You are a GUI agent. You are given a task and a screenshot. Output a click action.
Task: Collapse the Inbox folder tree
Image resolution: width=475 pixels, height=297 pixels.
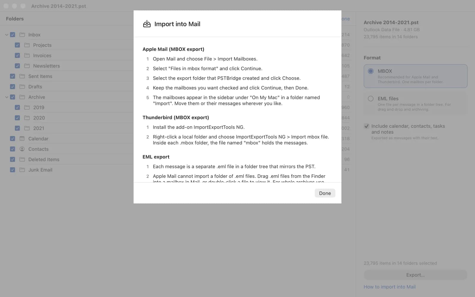(7, 35)
